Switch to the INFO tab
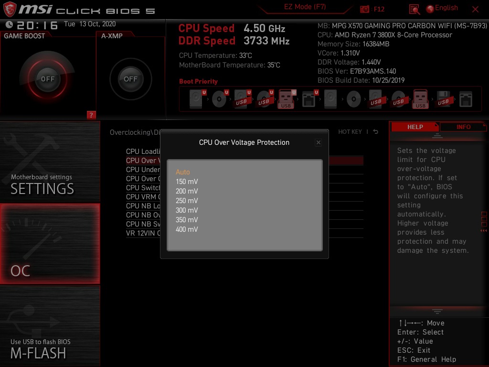Image resolution: width=489 pixels, height=367 pixels. 463,127
